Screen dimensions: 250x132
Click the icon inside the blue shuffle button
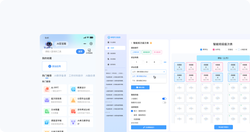click(x=137, y=87)
